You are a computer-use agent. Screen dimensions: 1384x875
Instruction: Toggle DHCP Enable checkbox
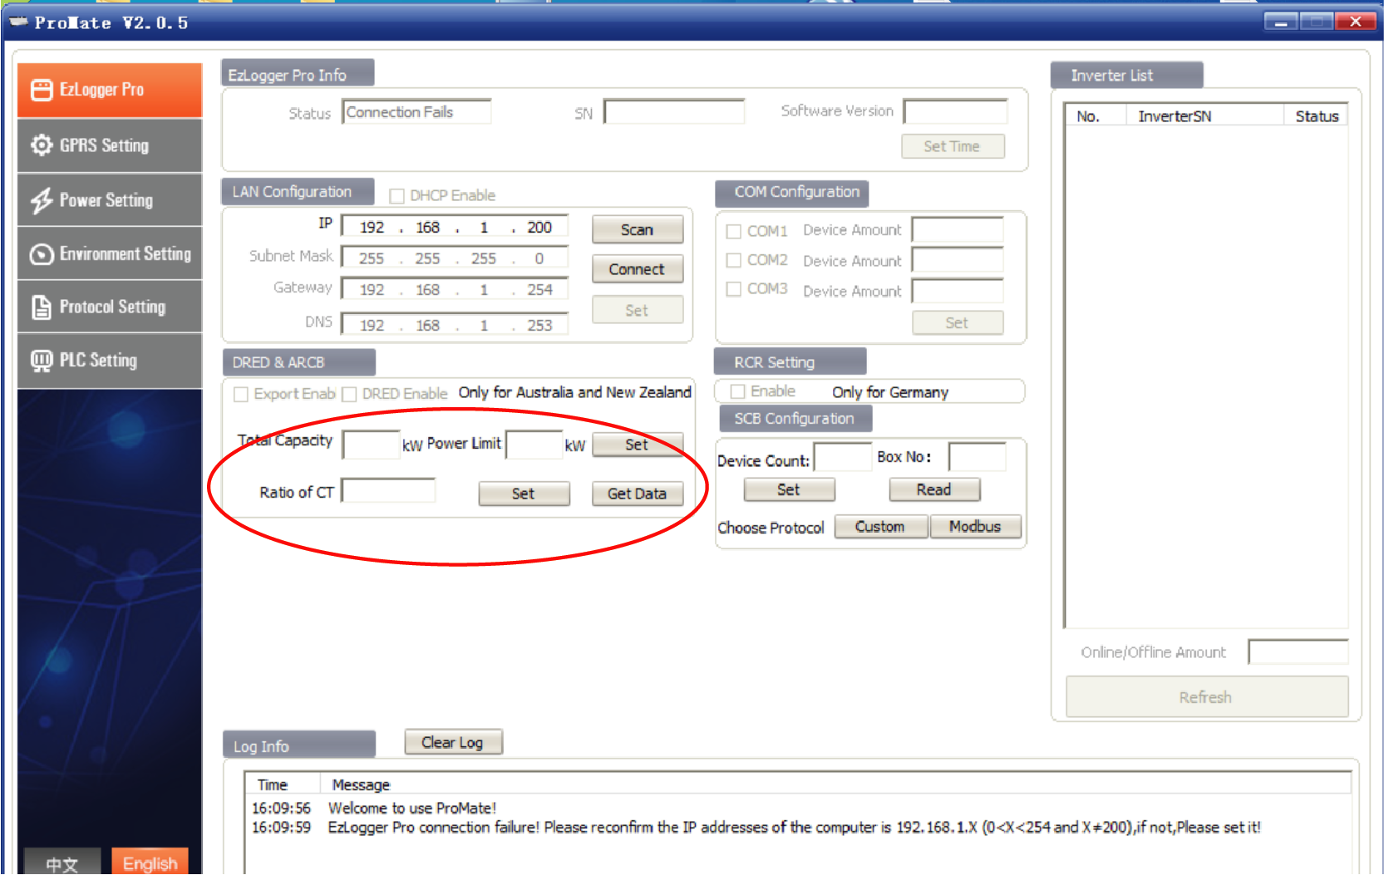click(397, 196)
